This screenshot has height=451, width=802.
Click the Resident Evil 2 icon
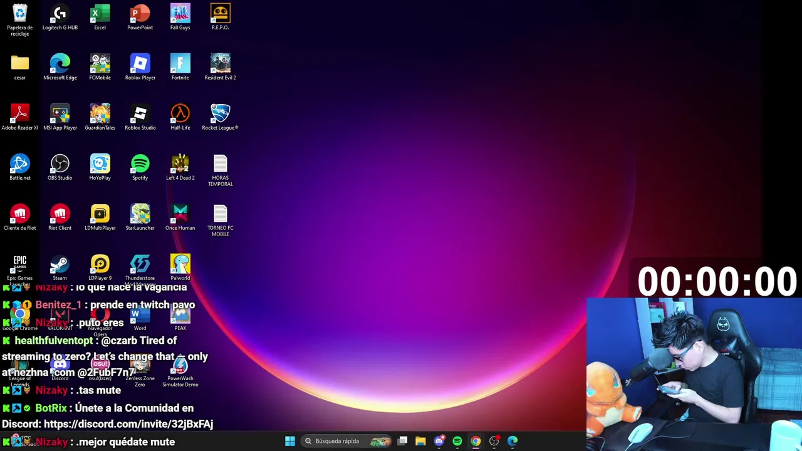(x=220, y=68)
